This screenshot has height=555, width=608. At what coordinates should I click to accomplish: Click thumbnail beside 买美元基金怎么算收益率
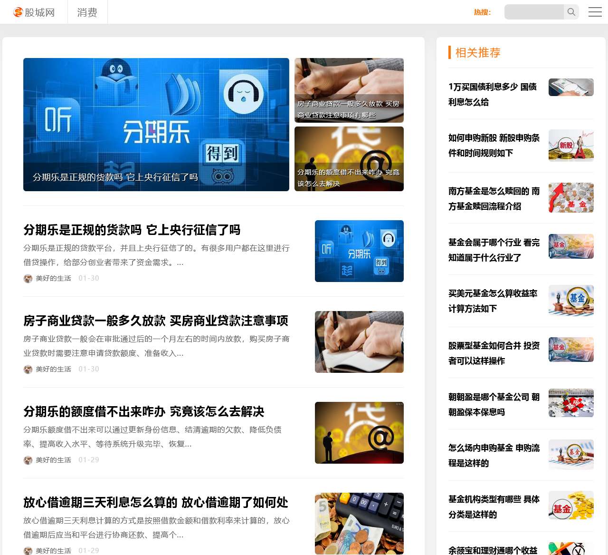tap(571, 301)
